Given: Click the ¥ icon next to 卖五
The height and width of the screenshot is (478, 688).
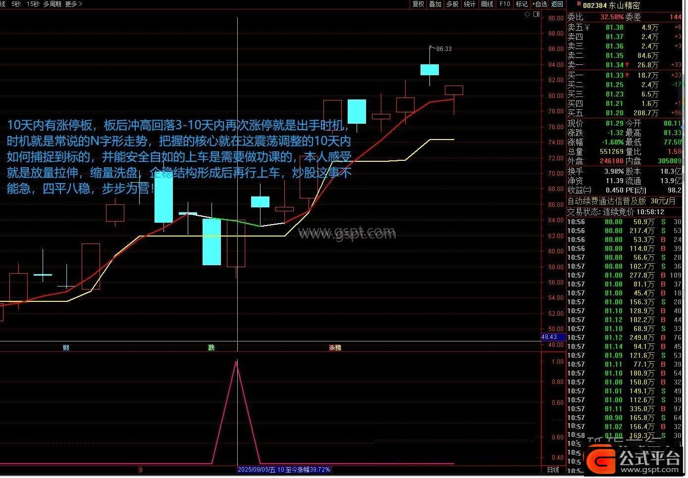Looking at the screenshot, I should 587,28.
